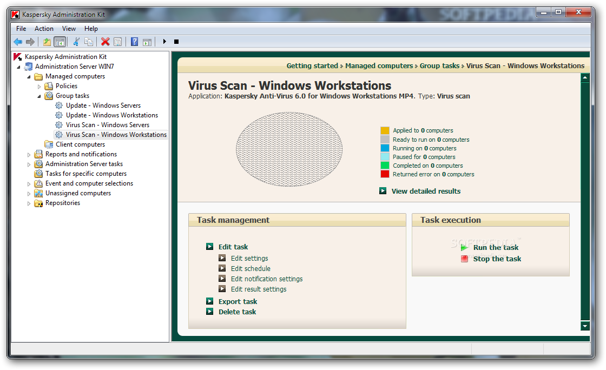Click the Policies folder icon
The width and height of the screenshot is (606, 370).
[49, 86]
